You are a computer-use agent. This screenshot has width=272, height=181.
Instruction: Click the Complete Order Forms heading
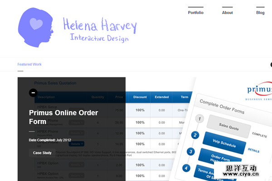[222, 106]
